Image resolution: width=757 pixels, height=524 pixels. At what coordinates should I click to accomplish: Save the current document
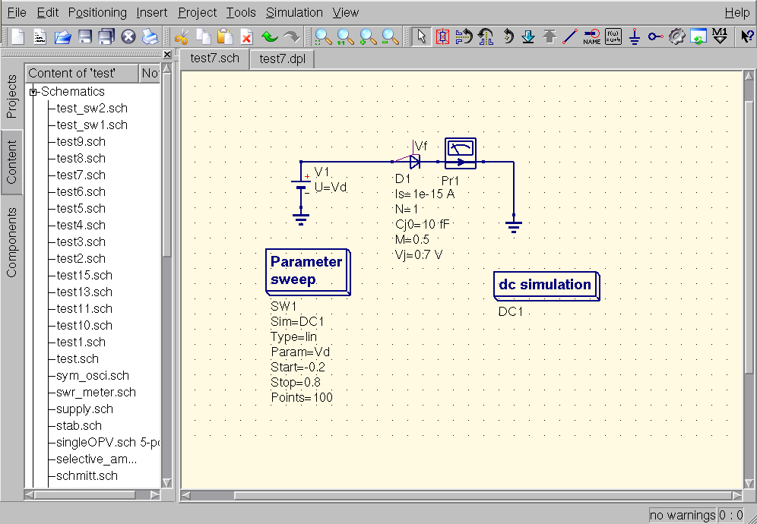pyautogui.click(x=84, y=36)
